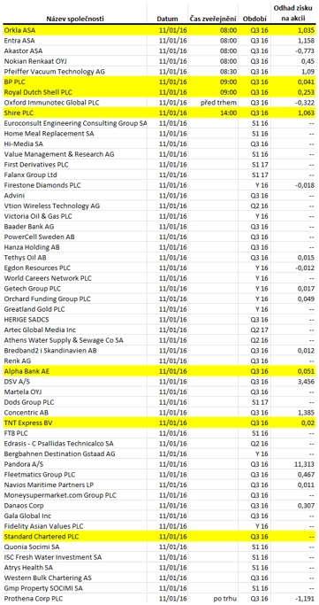This screenshot has width=319, height=605.
Task: Click the 'Čas zveřejnění' column header
Action: point(213,19)
